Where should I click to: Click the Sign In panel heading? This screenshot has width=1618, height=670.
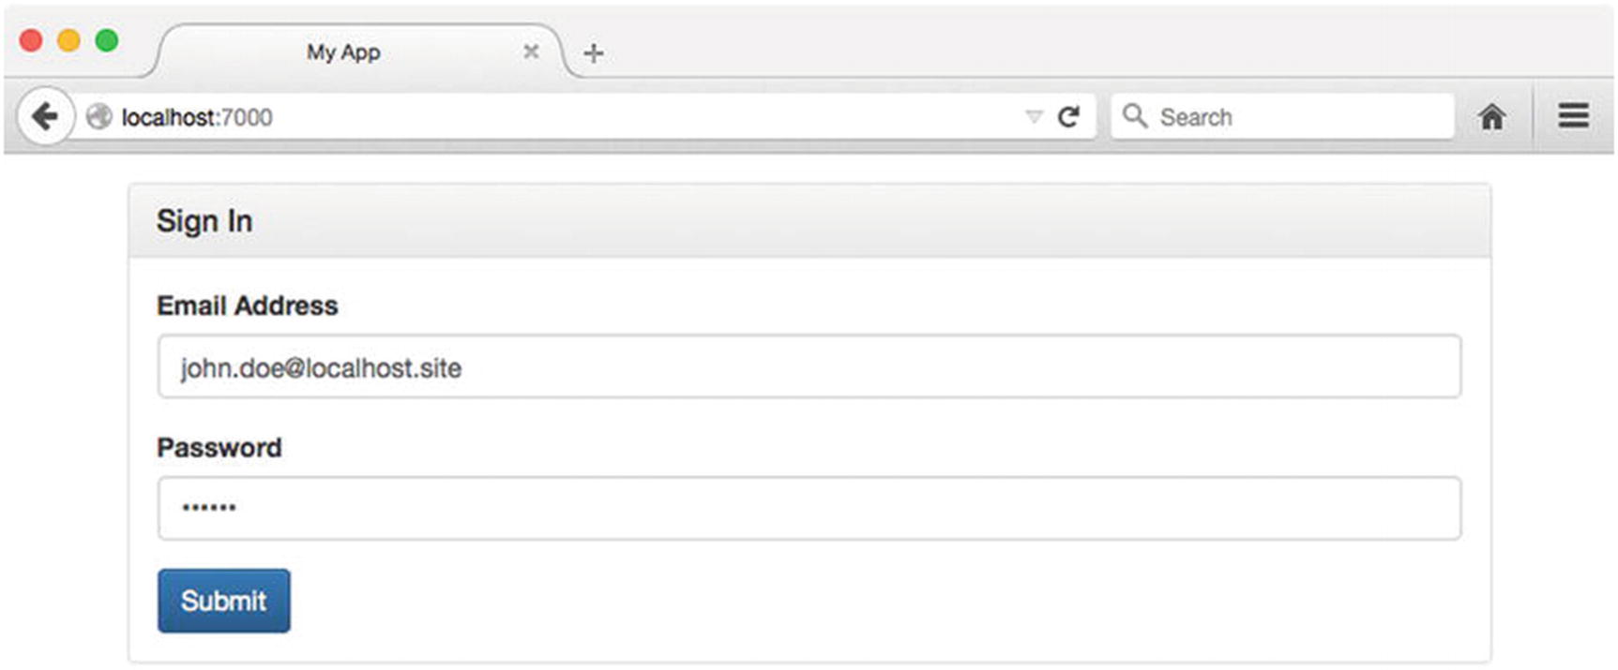204,221
